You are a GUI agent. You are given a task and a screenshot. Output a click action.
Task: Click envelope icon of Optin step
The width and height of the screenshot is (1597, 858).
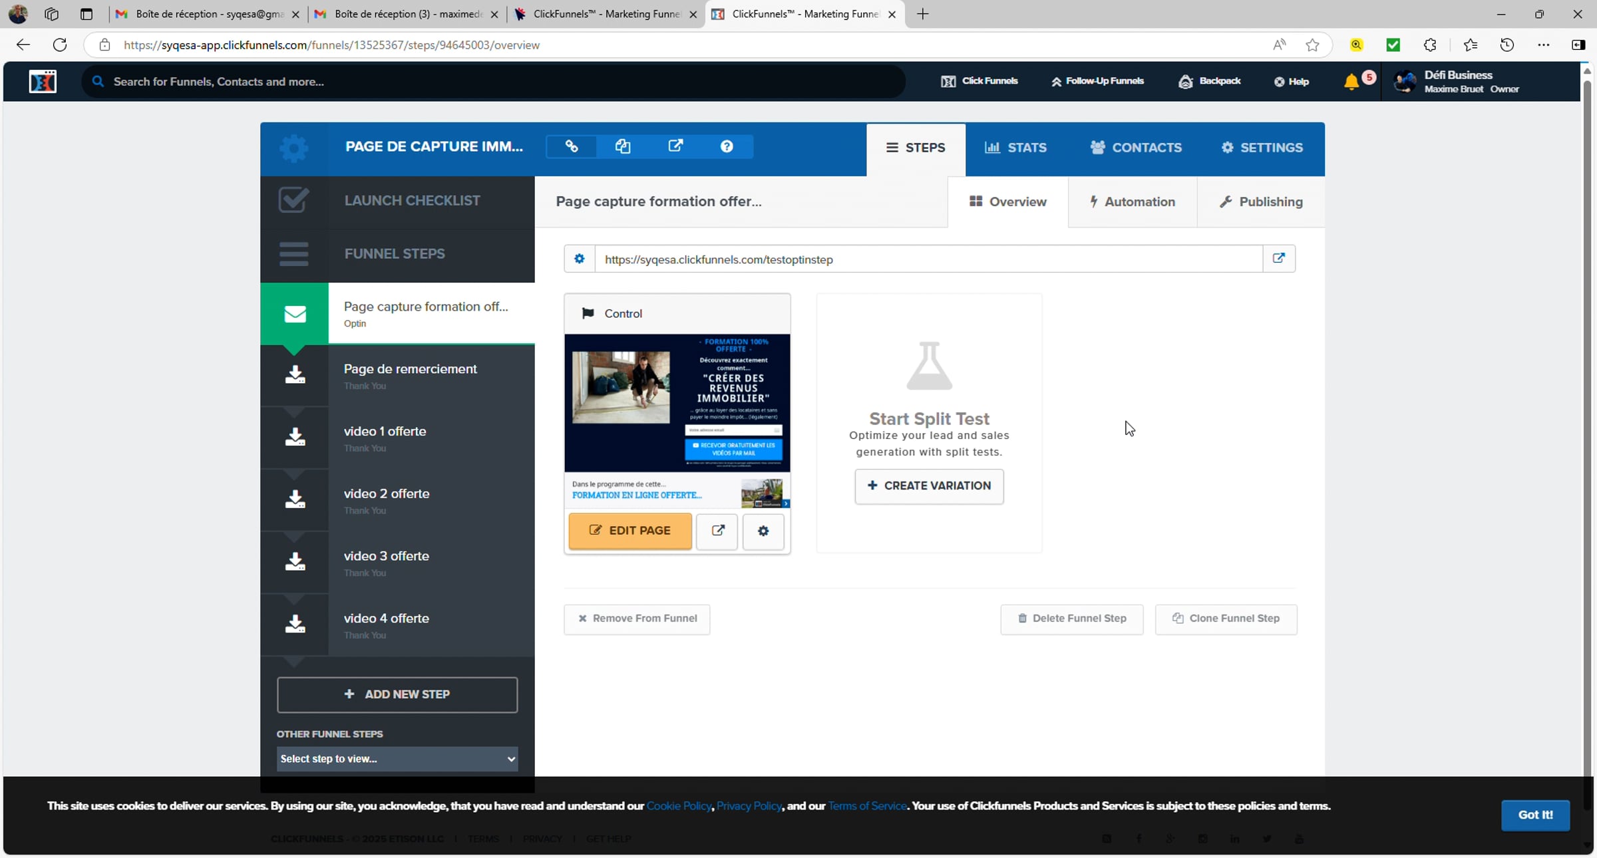[295, 313]
